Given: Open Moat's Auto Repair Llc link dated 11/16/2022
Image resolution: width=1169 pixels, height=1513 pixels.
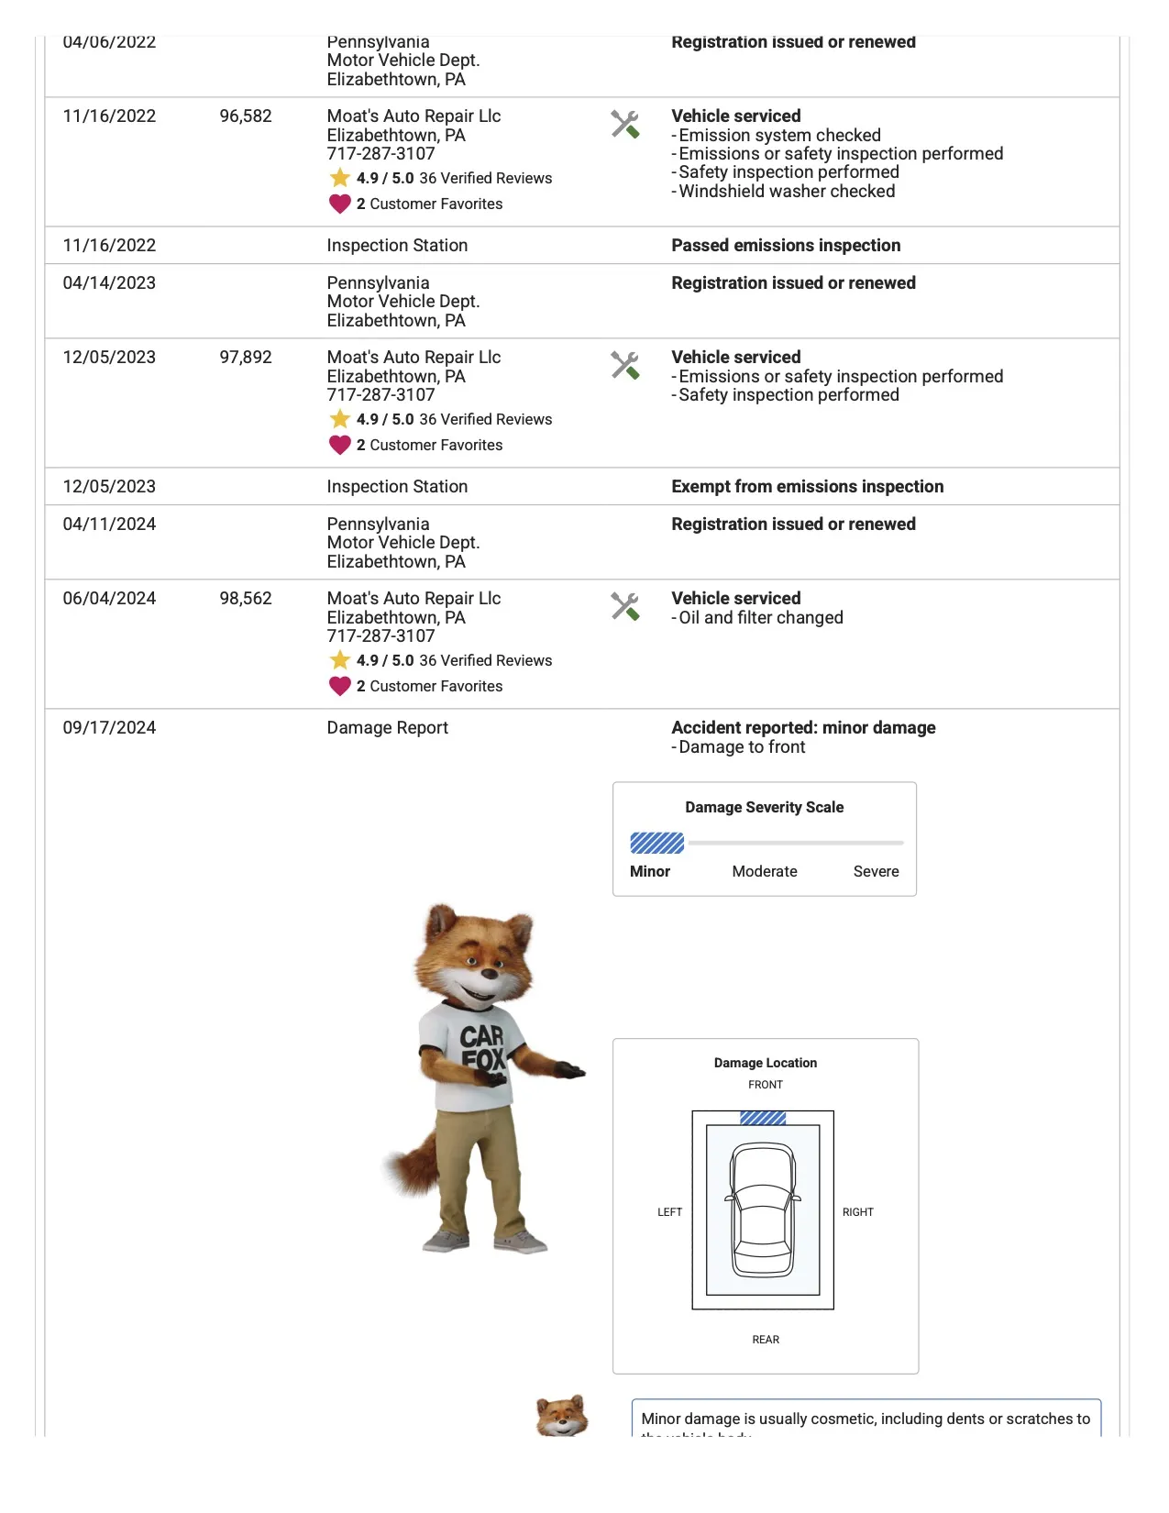Looking at the screenshot, I should (414, 116).
